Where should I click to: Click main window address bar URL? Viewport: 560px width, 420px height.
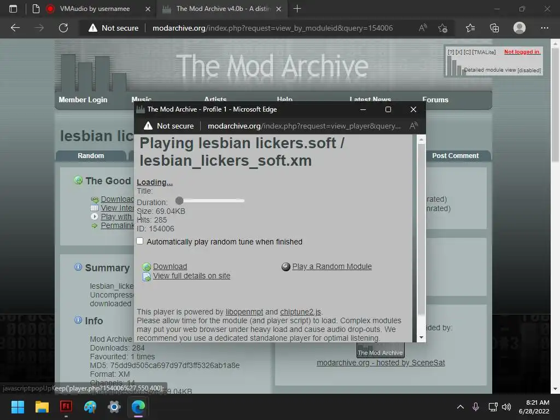coord(272,28)
